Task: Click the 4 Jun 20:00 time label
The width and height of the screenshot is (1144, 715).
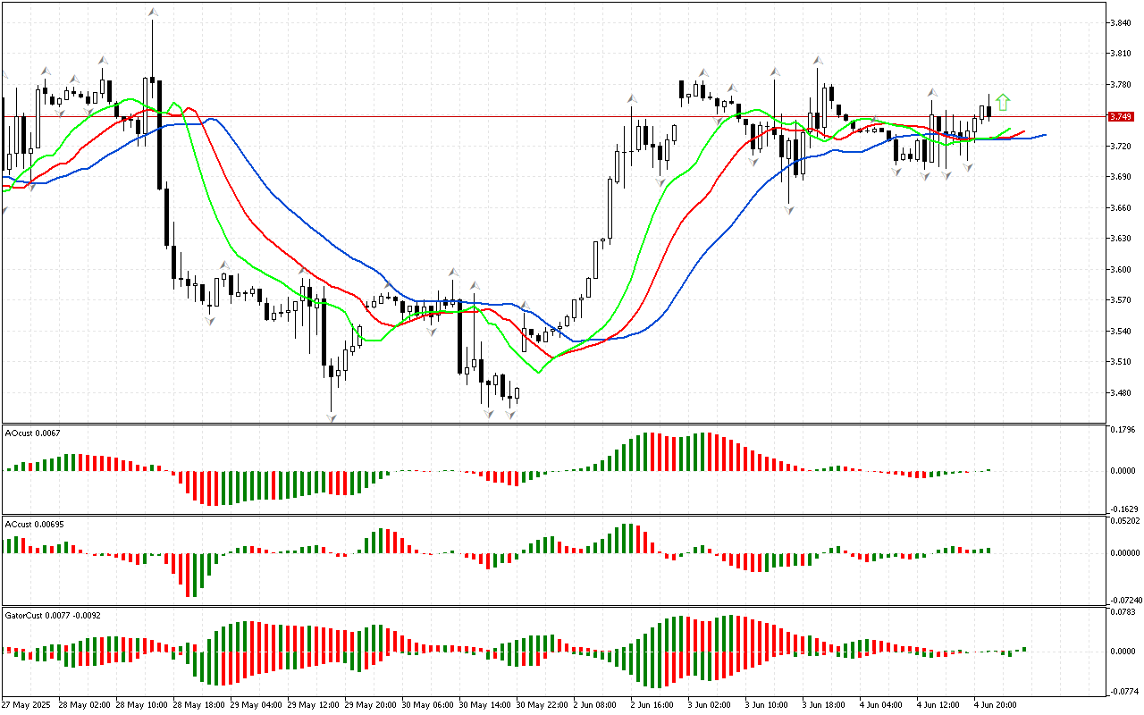Action: point(996,704)
